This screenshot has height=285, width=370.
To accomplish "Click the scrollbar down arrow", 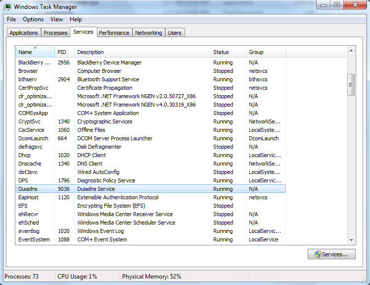I will pos(351,240).
